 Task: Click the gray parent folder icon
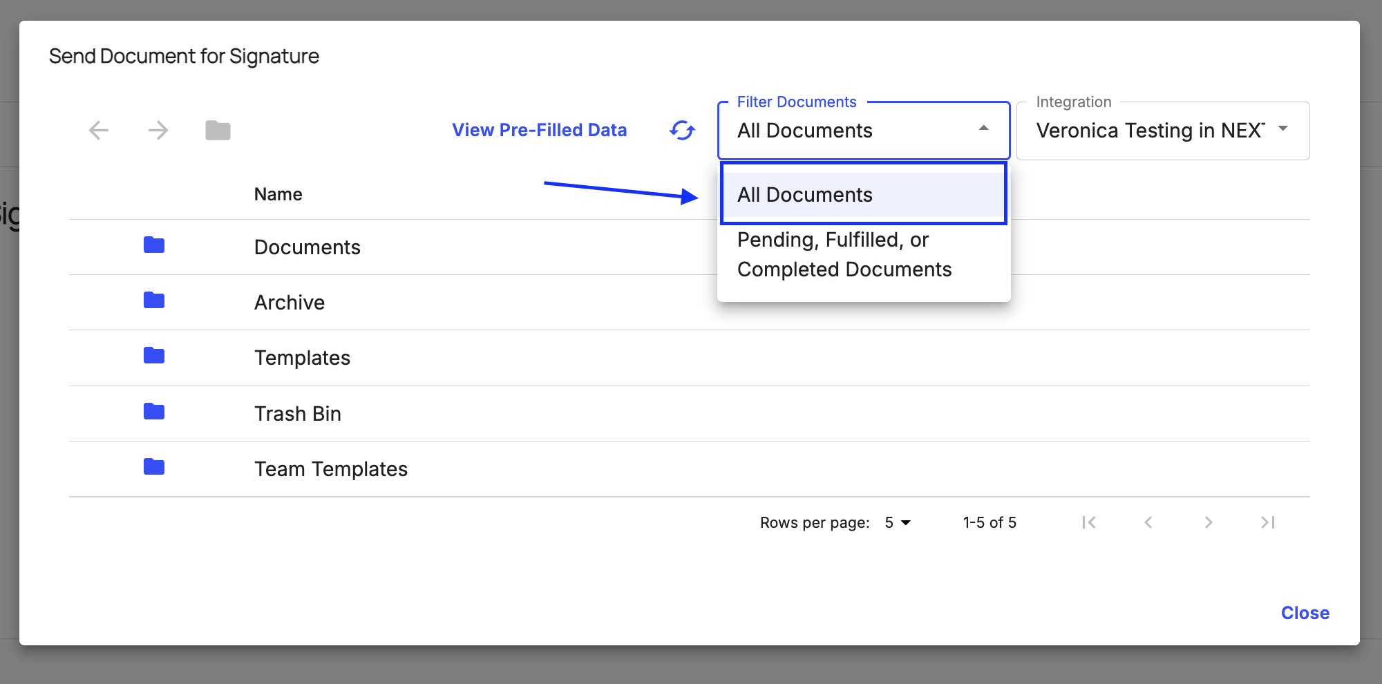pyautogui.click(x=218, y=130)
